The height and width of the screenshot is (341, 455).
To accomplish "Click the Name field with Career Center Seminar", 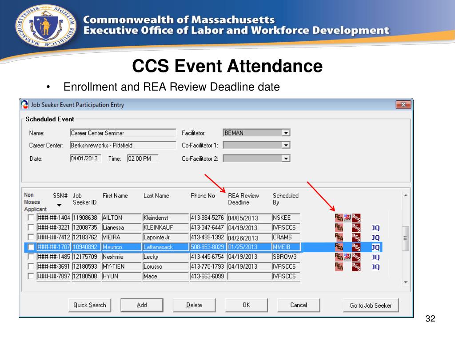I will pos(123,133).
